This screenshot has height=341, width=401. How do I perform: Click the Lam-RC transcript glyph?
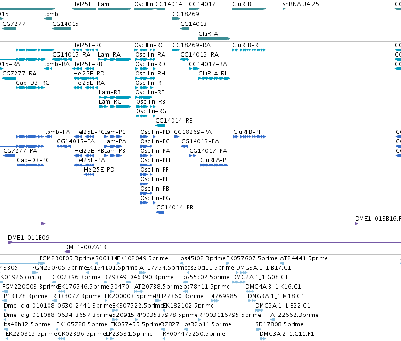(115, 107)
